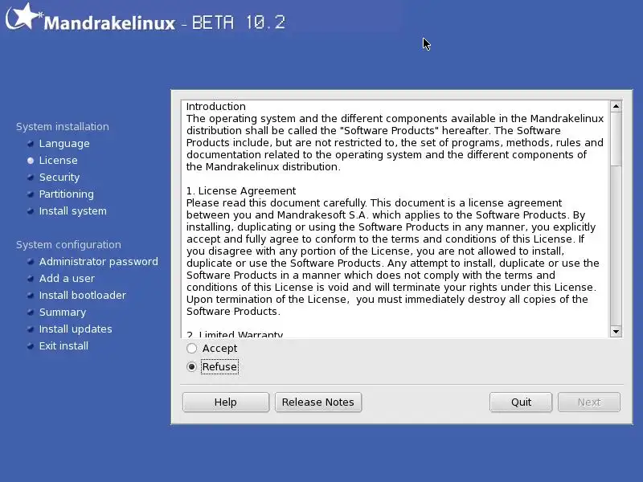The height and width of the screenshot is (482, 643).
Task: Select the Refuse radio button
Action: [x=191, y=366]
